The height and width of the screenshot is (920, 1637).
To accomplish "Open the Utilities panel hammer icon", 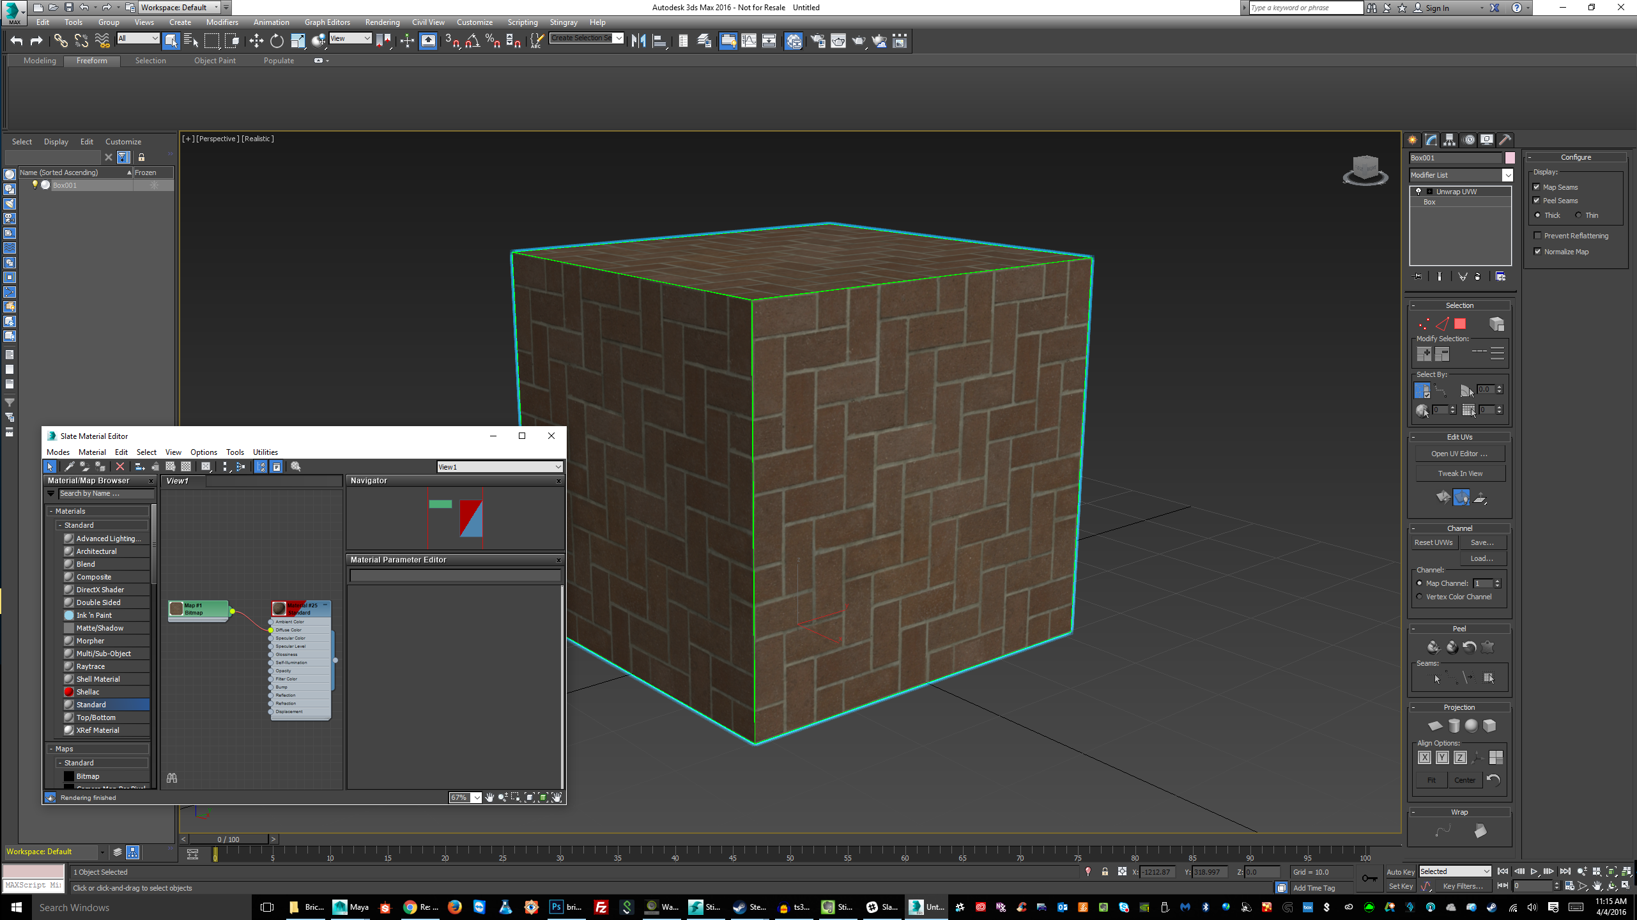I will click(x=1505, y=140).
